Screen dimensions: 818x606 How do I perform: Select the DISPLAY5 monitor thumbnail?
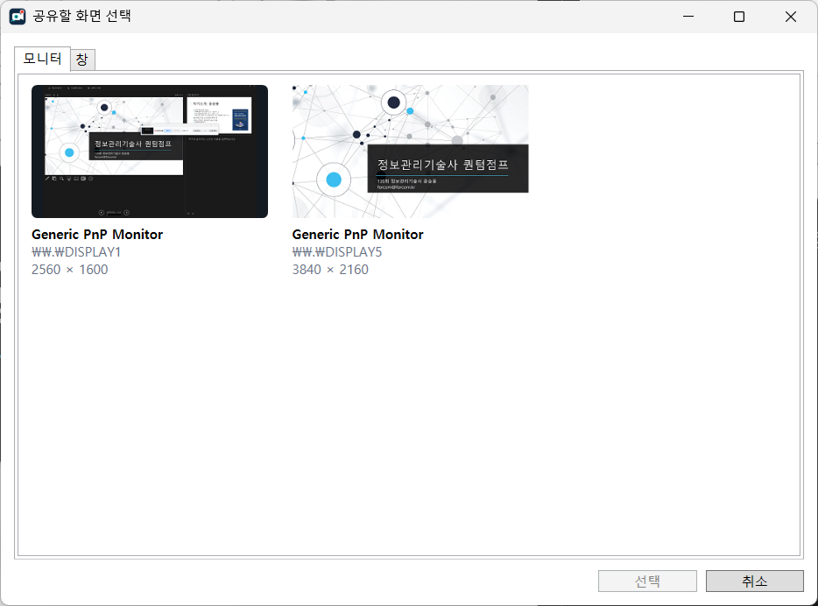410,151
